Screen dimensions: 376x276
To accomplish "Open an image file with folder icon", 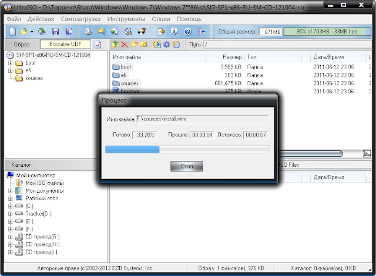I will coord(23,31).
